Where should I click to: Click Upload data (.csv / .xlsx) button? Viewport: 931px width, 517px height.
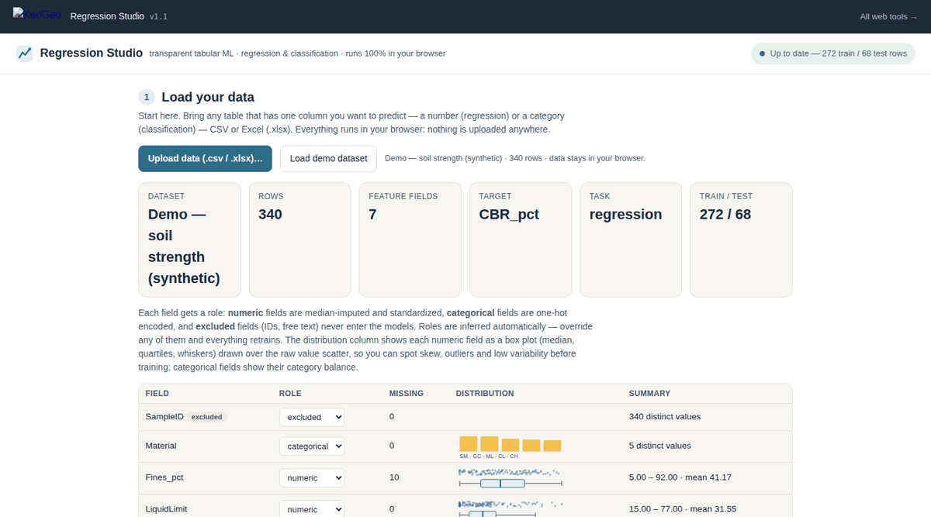(205, 158)
